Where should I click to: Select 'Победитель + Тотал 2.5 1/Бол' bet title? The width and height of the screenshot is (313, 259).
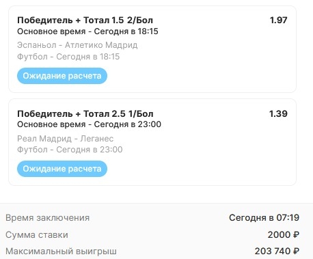click(x=85, y=113)
